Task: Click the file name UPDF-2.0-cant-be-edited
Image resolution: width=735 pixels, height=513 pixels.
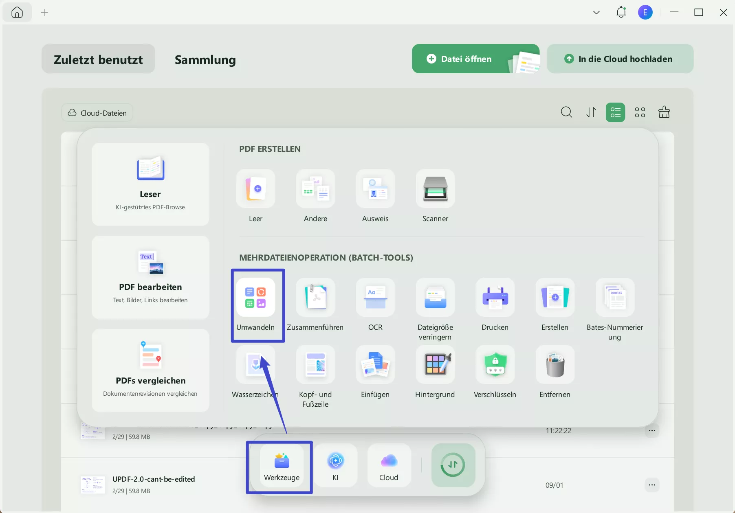Action: coord(154,479)
